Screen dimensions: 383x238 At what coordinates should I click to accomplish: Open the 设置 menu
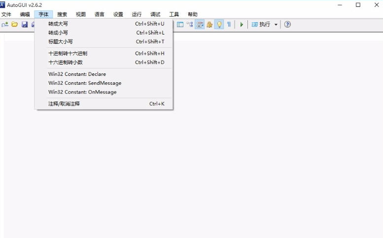[118, 14]
